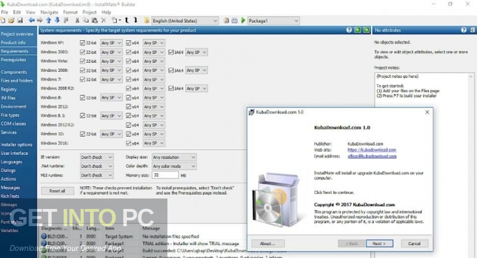Viewport: 477px width, 258px height.
Task: Open the Format menu
Action: 70,12
